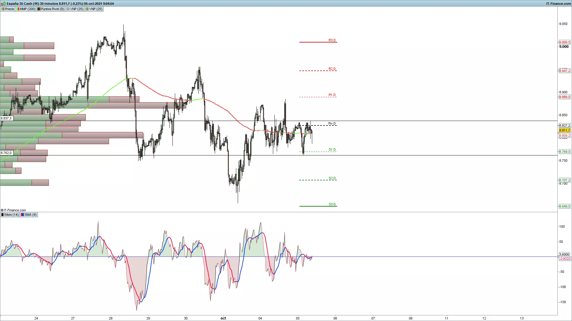Viewport: 572px width, 321px height.
Task: Click the bold 9.000 price axis label
Action: pos(564,47)
